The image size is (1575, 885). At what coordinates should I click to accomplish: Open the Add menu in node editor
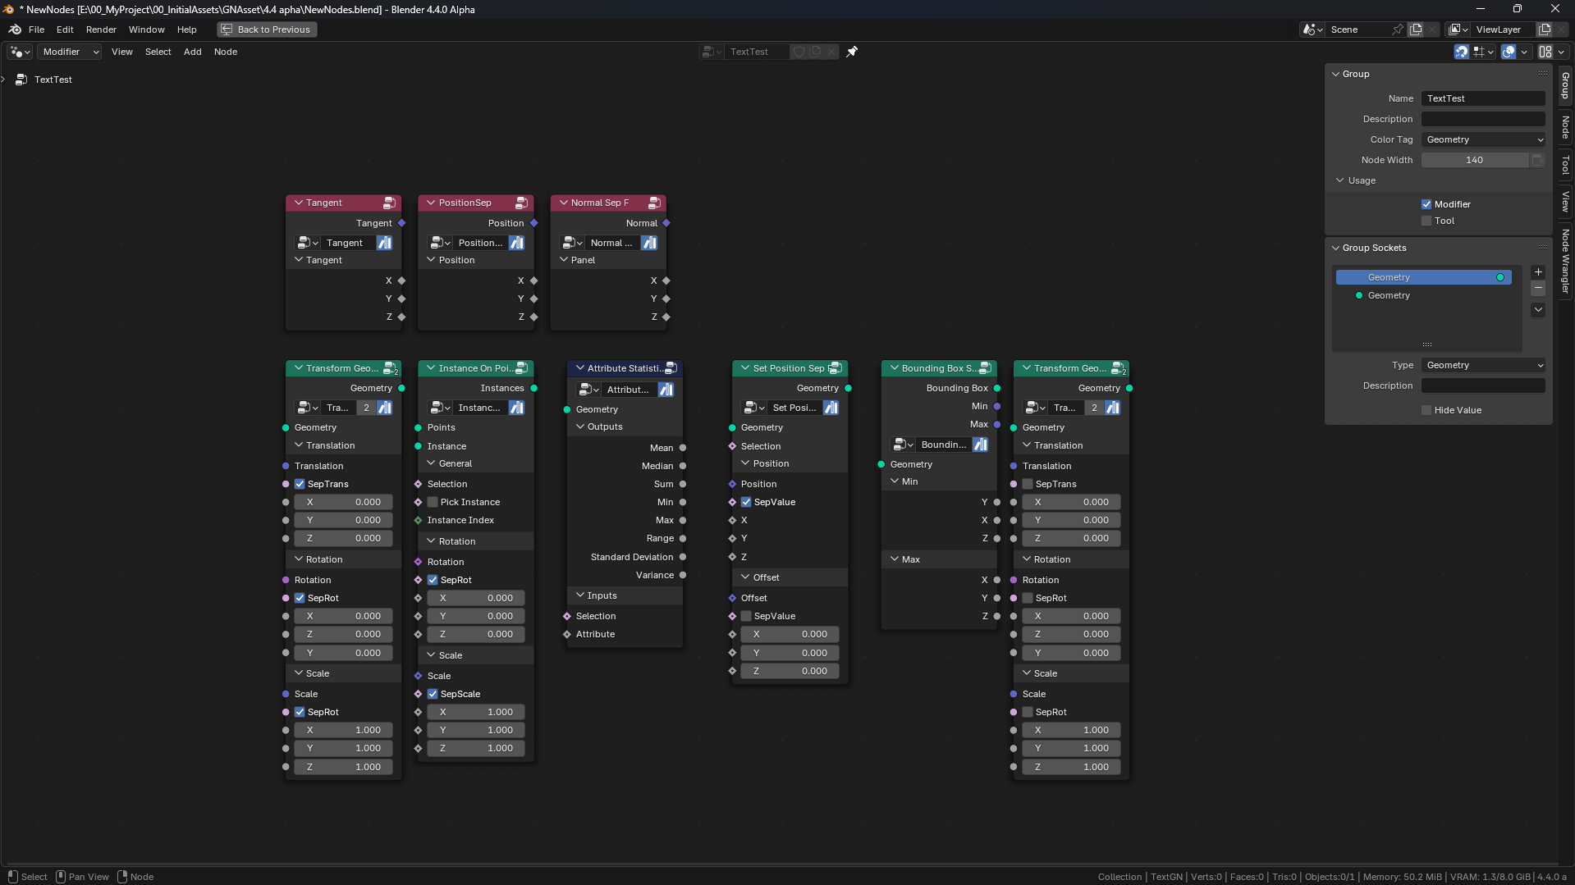pyautogui.click(x=192, y=52)
